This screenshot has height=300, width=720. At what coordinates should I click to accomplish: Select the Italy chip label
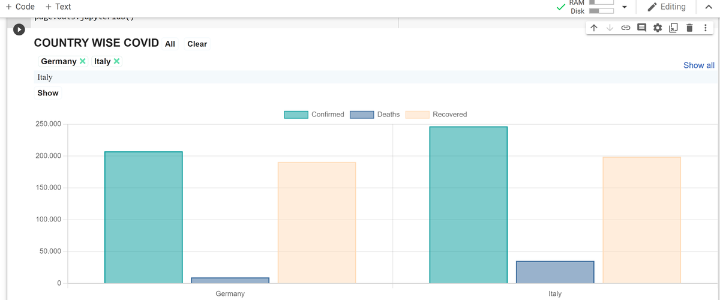(x=103, y=61)
